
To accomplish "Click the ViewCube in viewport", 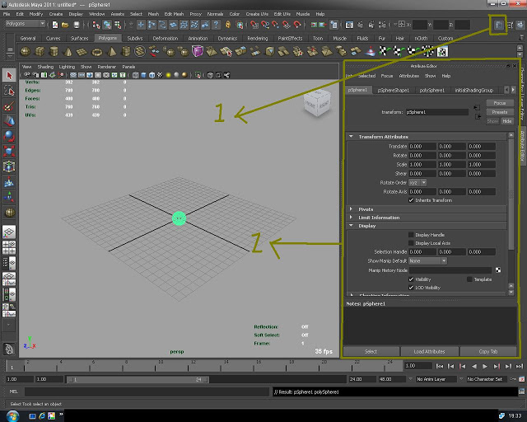I will tap(316, 104).
